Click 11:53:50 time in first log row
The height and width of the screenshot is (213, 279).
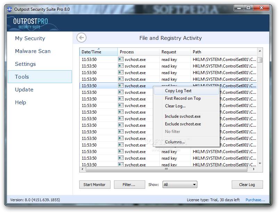click(89, 60)
